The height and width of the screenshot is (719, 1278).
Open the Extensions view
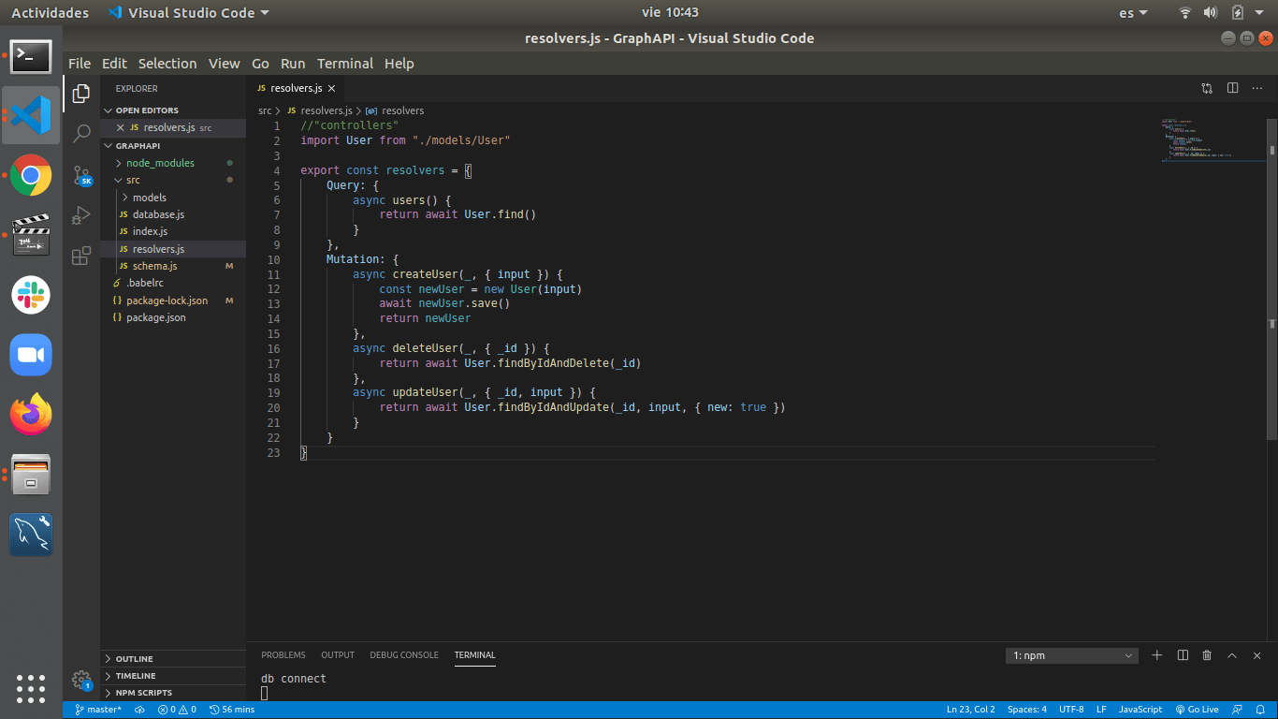coord(81,256)
